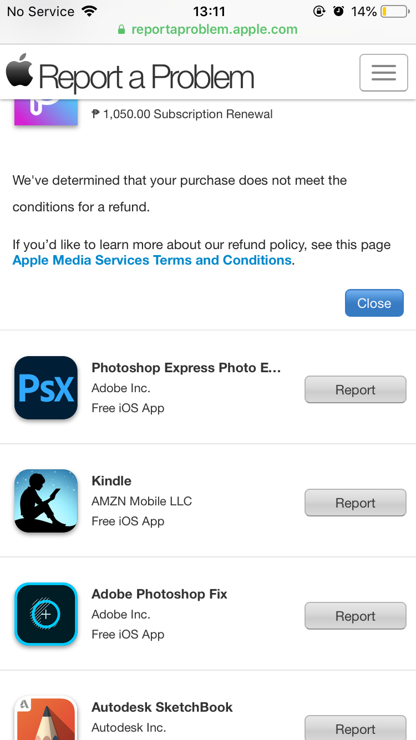Tap the Apple logo in the header

coord(20,70)
